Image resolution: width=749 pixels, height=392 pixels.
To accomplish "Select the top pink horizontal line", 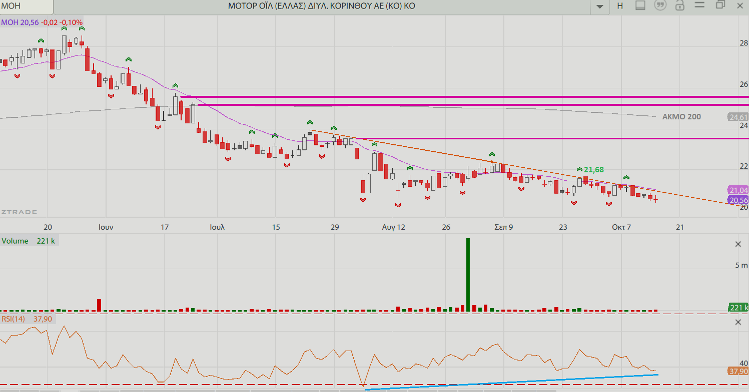I will [x=464, y=97].
